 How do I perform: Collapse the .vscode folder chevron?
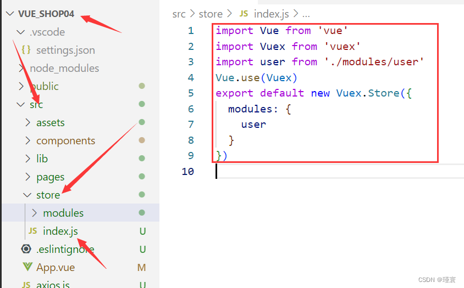click(x=20, y=32)
